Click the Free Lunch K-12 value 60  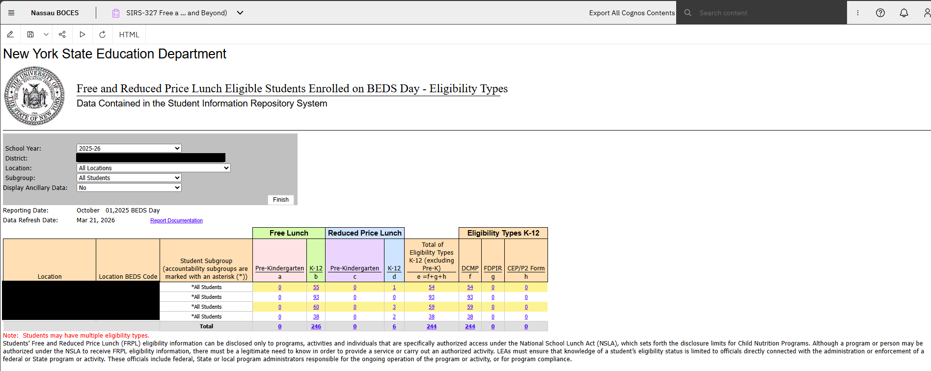[x=316, y=307]
